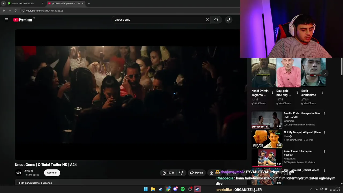Start voice search with the microphone
This screenshot has width=343, height=193.
point(229,20)
